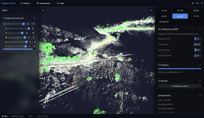Toggle Suelo layer checkbox
The height and width of the screenshot is (118, 204).
tap(22, 33)
